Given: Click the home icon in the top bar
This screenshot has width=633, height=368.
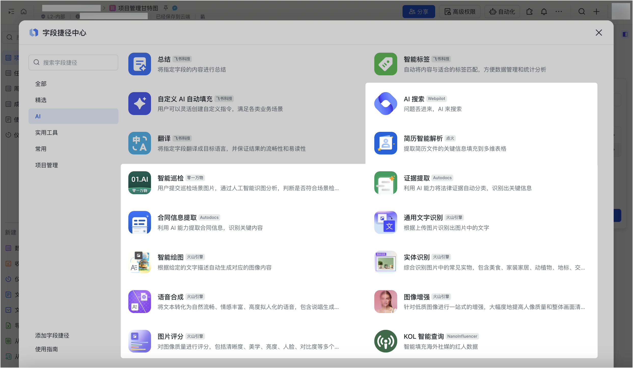Looking at the screenshot, I should (24, 11).
